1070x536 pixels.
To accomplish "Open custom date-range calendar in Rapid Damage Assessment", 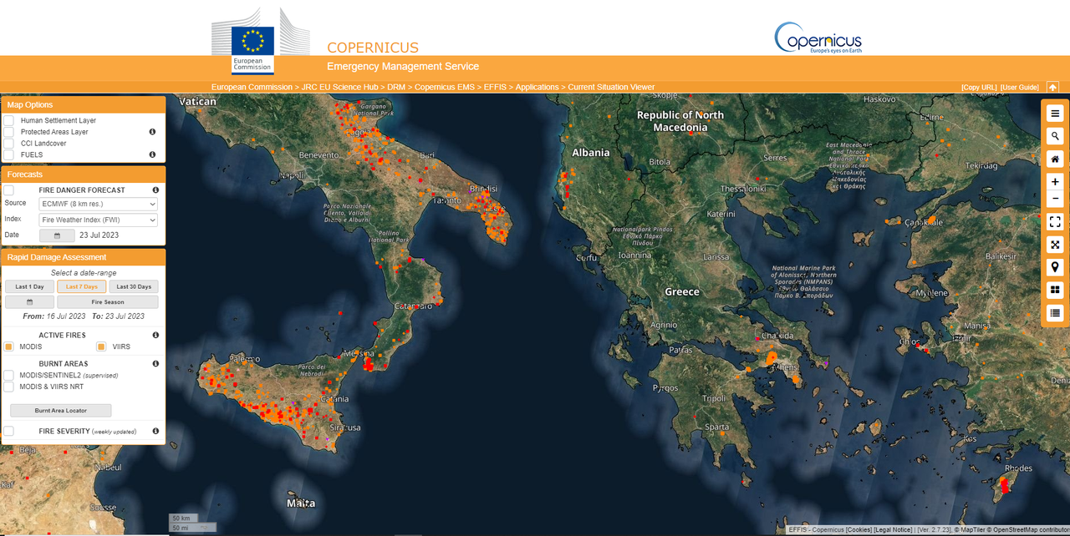I will 29,301.
